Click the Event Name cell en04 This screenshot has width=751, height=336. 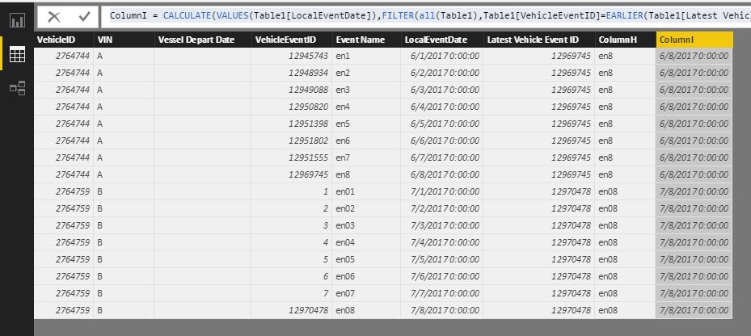click(366, 242)
